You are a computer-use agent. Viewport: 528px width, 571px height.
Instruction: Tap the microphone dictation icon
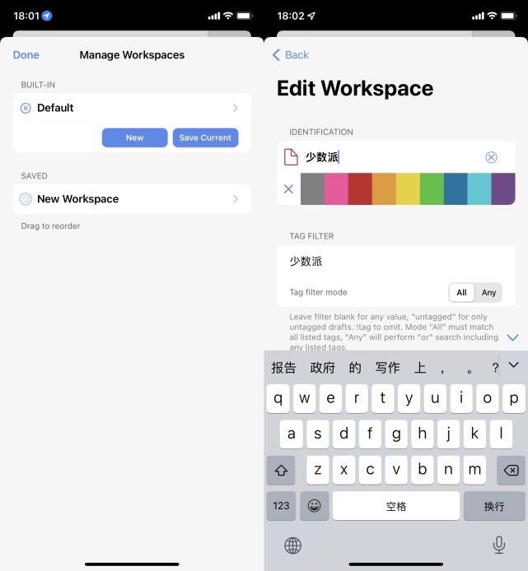point(499,545)
